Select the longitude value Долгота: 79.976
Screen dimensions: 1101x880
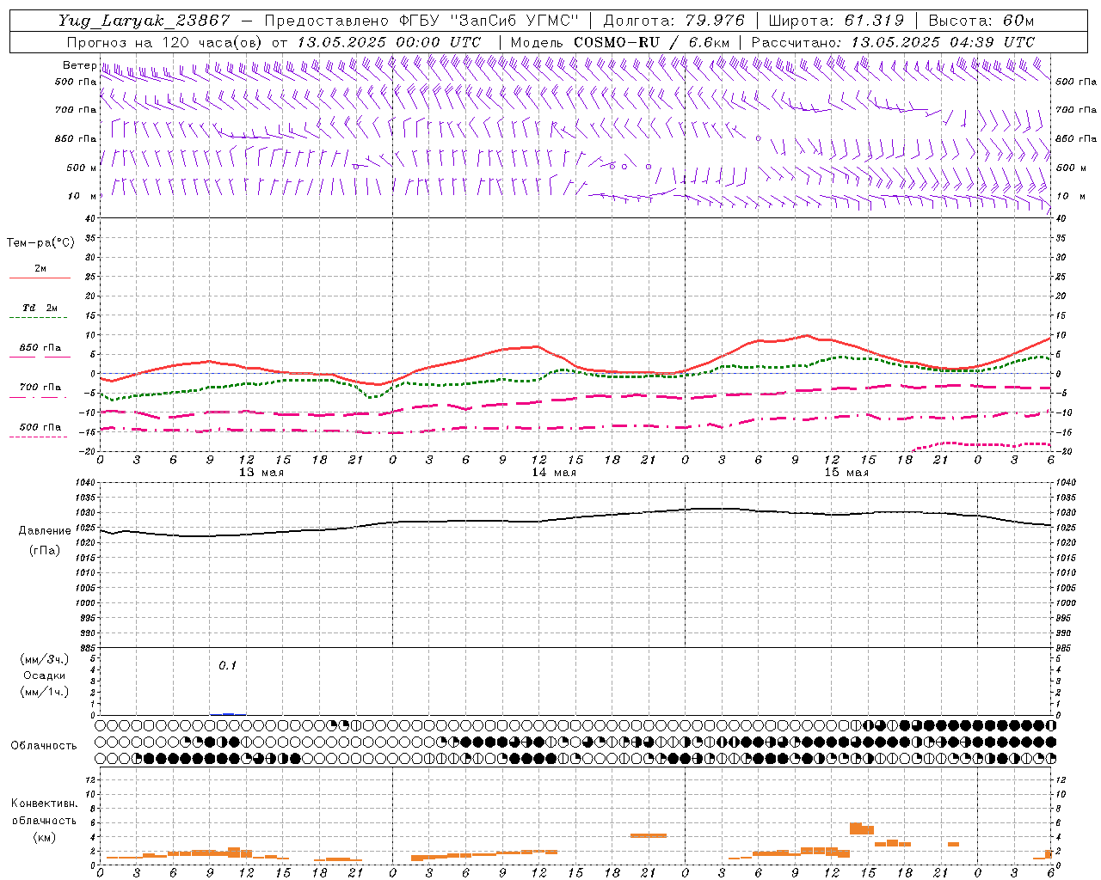point(674,21)
